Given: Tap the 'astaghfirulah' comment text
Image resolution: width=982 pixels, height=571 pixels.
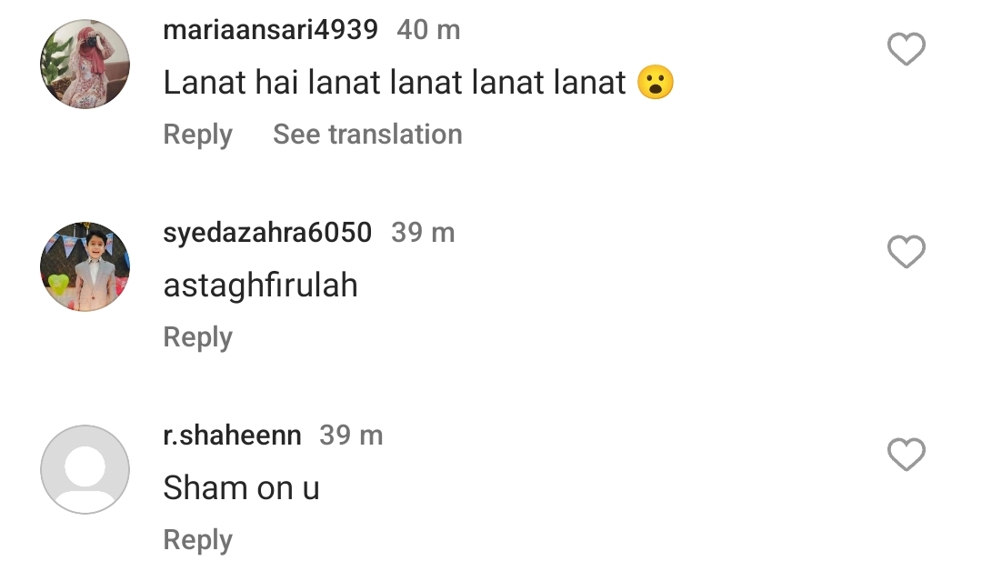Looking at the screenshot, I should pyautogui.click(x=260, y=286).
